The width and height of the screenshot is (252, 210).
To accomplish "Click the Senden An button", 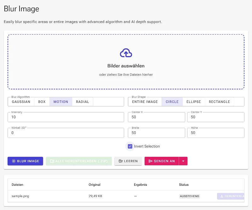I will point(162,161).
